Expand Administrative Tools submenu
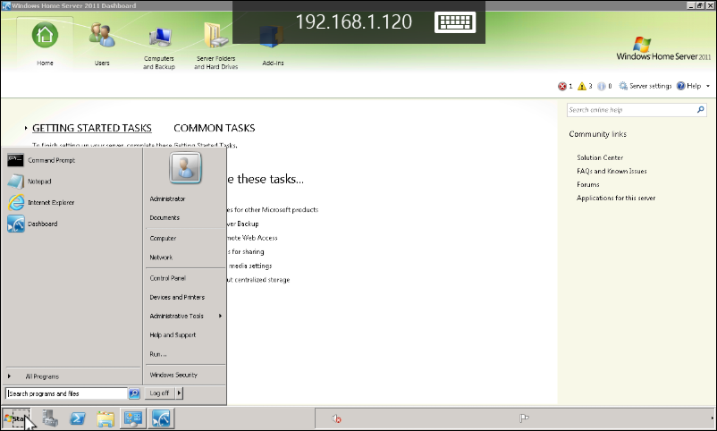Image resolution: width=717 pixels, height=431 pixels. 185,317
